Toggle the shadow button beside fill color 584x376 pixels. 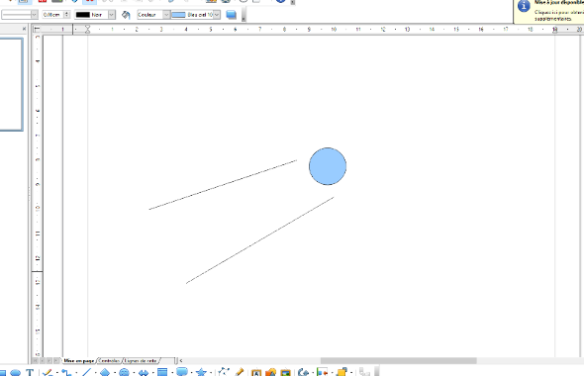click(x=232, y=15)
